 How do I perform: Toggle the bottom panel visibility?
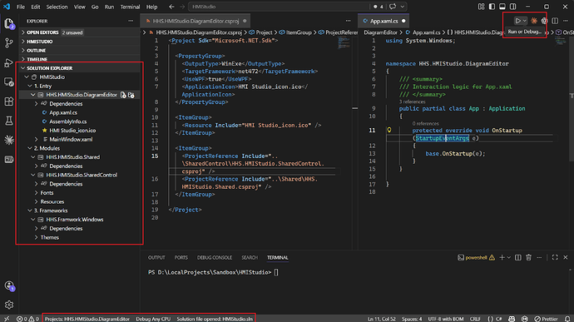point(502,7)
